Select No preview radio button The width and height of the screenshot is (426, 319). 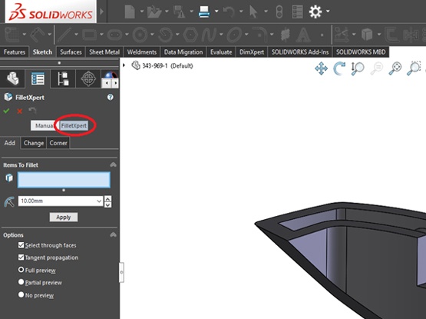tap(21, 294)
